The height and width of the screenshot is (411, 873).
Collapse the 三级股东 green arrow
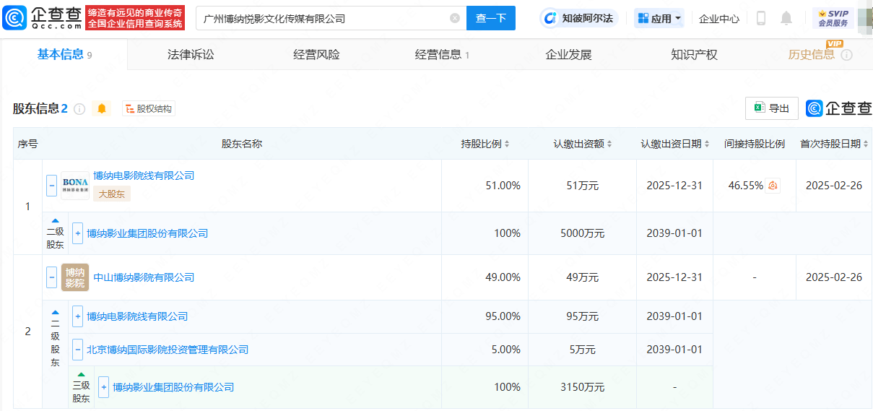coord(81,374)
